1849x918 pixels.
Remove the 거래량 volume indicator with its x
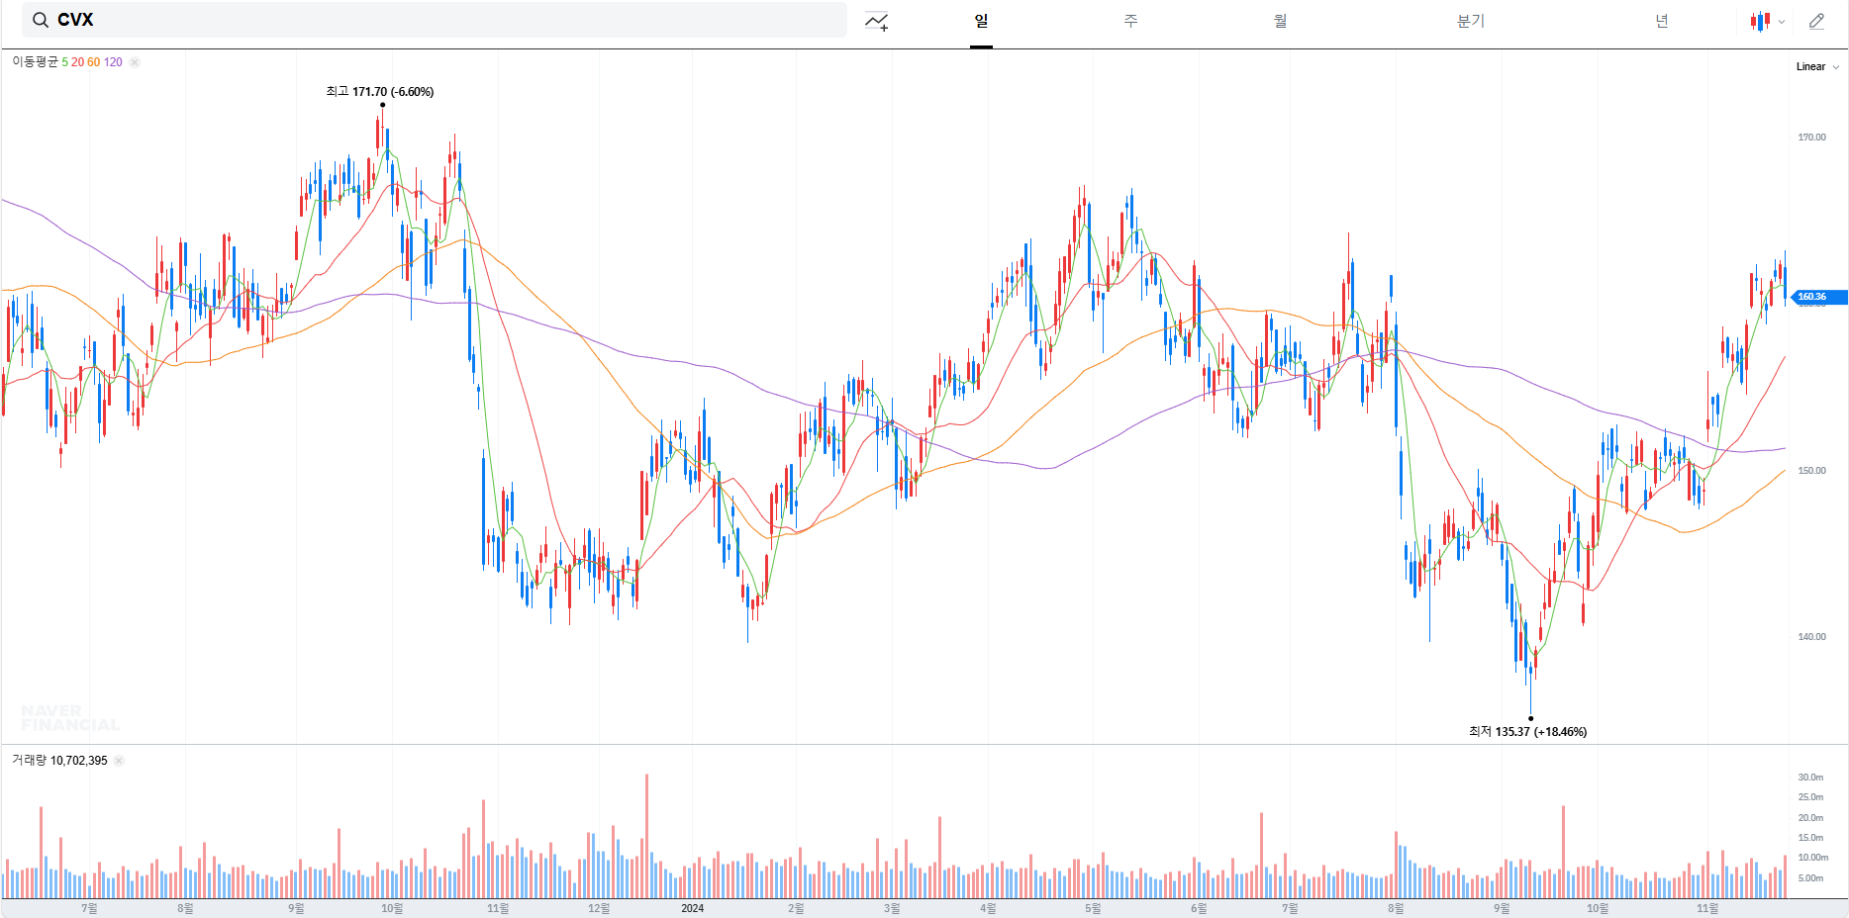[x=119, y=761]
